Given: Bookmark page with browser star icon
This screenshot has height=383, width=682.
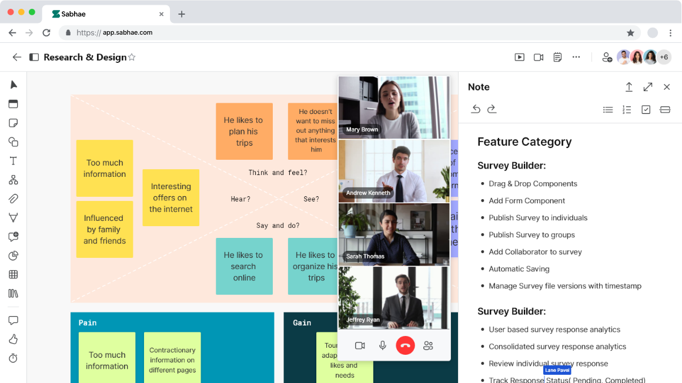Looking at the screenshot, I should pyautogui.click(x=630, y=33).
